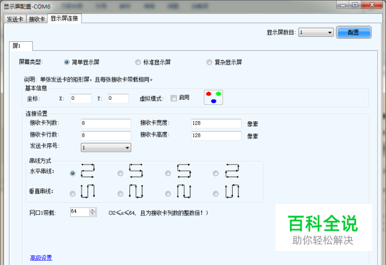Click the first vertical wiring diagram icon
This screenshot has height=265, width=386.
coord(88,191)
